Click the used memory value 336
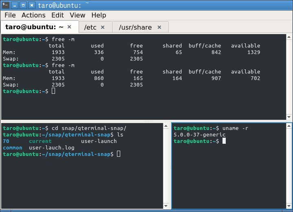The height and width of the screenshot is (212, 293). (x=99, y=52)
